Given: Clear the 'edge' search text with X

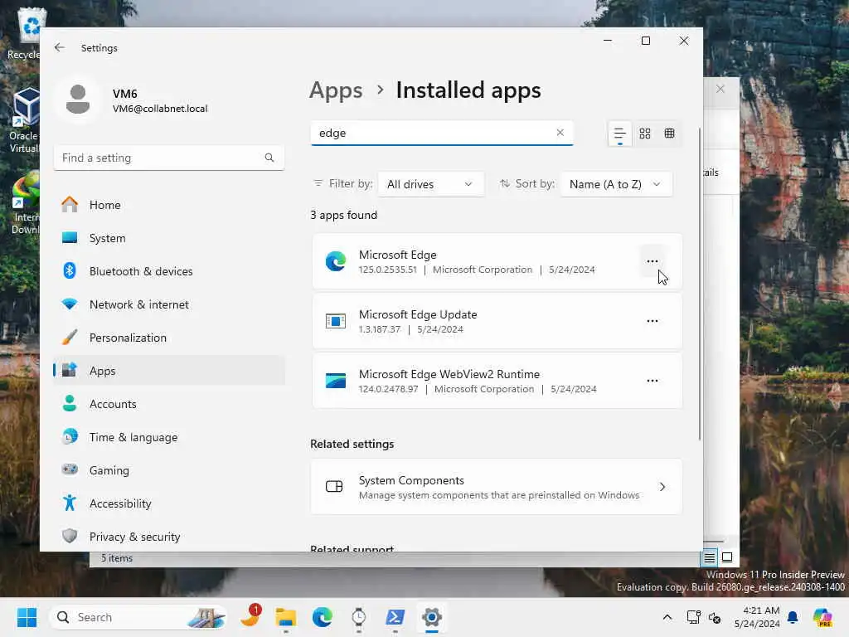Looking at the screenshot, I should (560, 132).
